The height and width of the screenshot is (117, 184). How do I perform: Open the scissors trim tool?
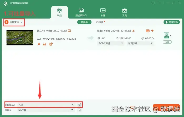(44, 44)
